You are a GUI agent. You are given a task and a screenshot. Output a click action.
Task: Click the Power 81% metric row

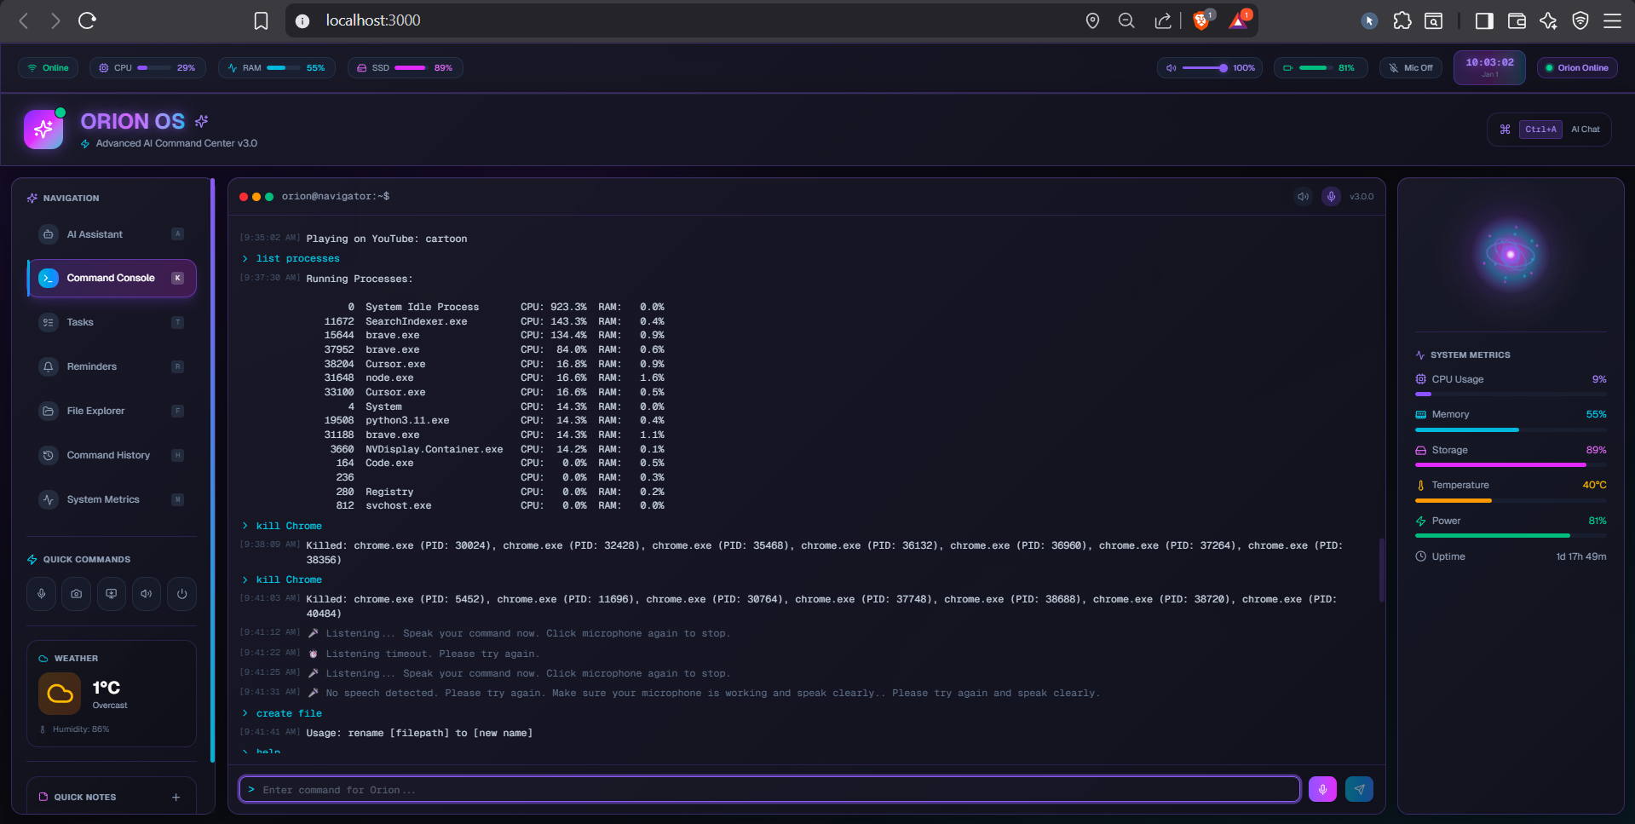[x=1511, y=527]
